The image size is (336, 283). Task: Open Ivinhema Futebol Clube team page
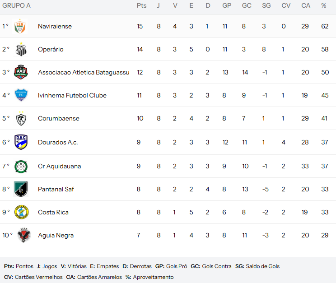[x=72, y=95]
